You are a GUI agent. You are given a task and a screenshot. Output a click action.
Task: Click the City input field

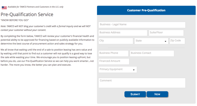tap(116, 41)
